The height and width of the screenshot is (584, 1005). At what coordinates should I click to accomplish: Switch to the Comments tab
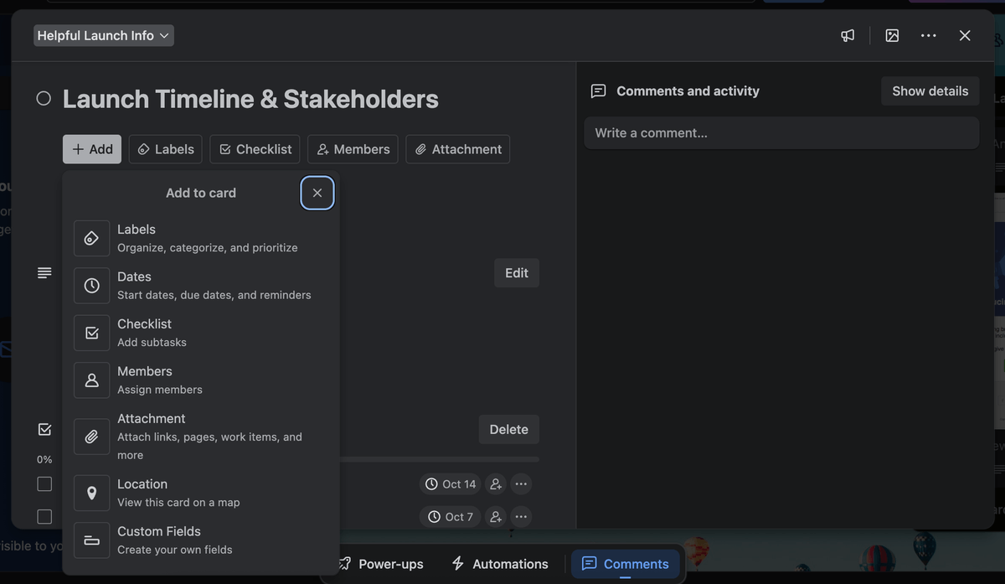(x=625, y=563)
